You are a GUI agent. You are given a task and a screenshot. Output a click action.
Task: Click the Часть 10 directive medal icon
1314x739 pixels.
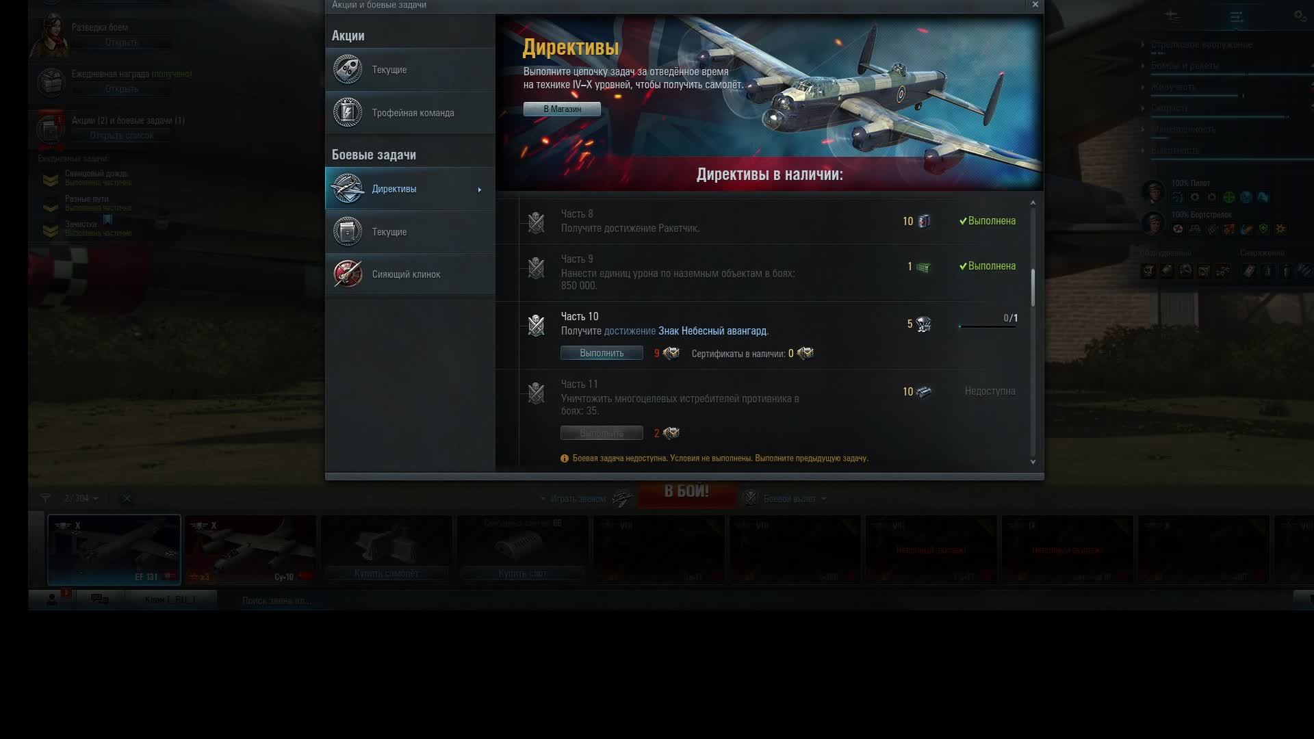coord(536,325)
